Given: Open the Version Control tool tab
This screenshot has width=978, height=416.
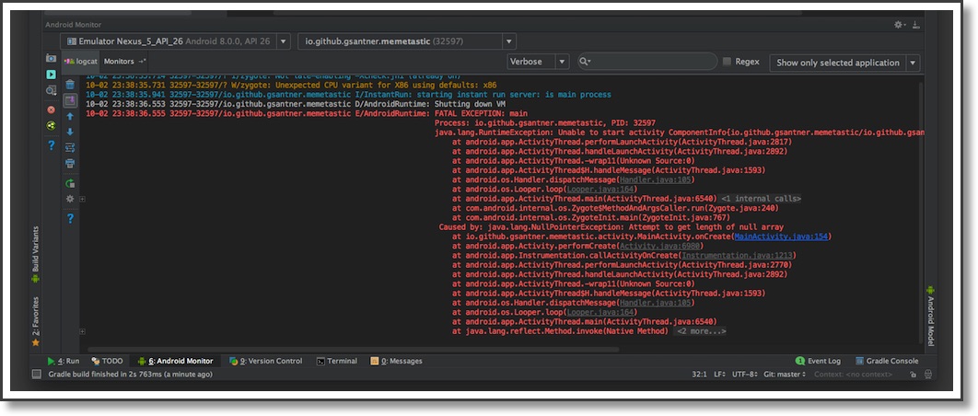Looking at the screenshot, I should [x=265, y=361].
